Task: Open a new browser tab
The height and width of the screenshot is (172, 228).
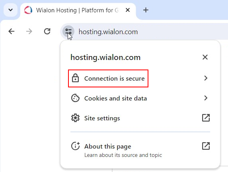Action: 146,10
